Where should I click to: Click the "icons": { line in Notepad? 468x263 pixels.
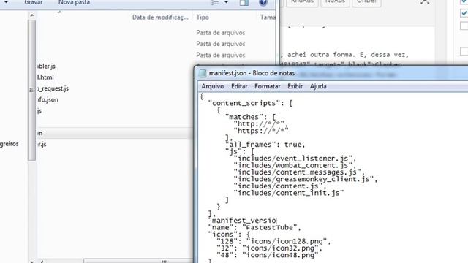point(229,235)
